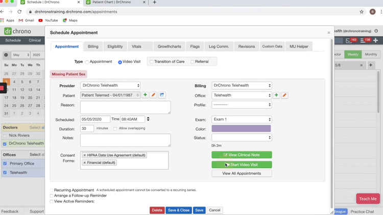This screenshot has height=215, width=383.
Task: Open the Status dropdown
Action: pyautogui.click(x=242, y=138)
